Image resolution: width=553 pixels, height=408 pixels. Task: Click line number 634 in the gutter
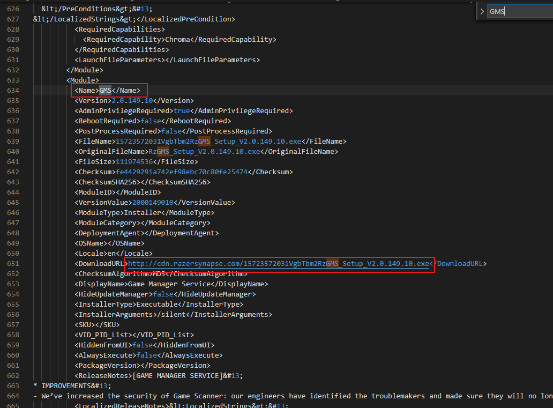coord(13,90)
